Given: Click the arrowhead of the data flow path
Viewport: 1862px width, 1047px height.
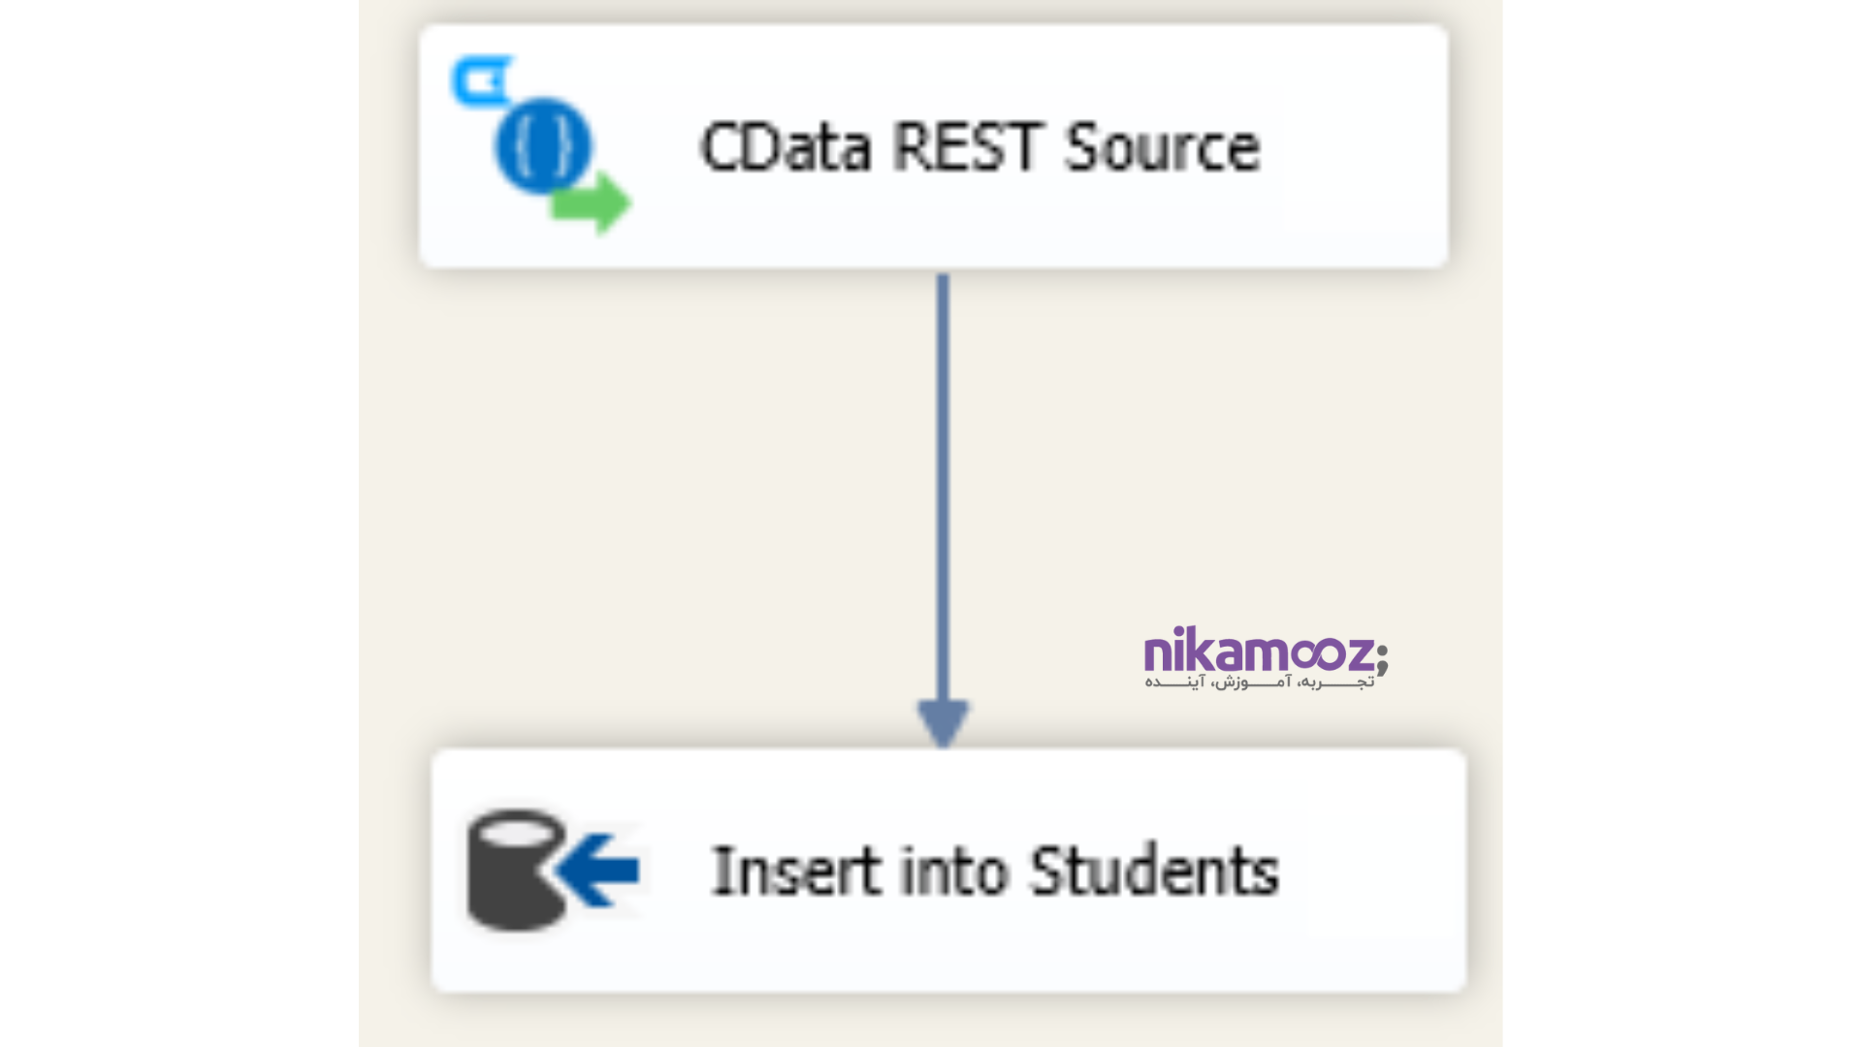Looking at the screenshot, I should [x=943, y=722].
